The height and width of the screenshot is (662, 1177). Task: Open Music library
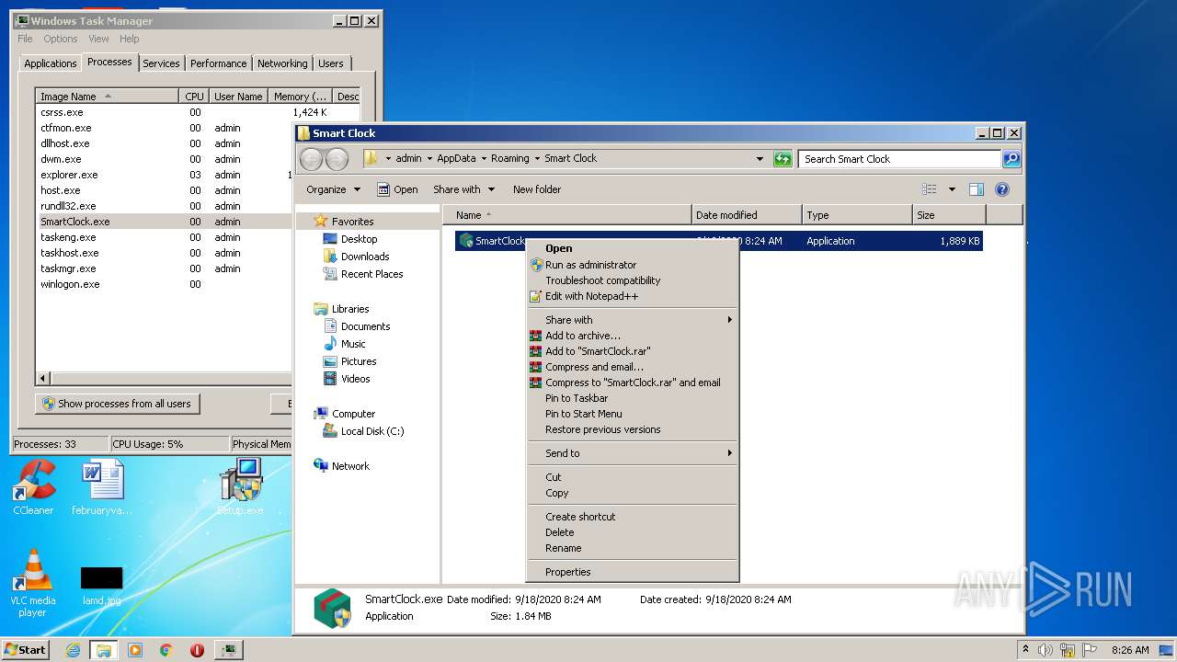(x=353, y=344)
